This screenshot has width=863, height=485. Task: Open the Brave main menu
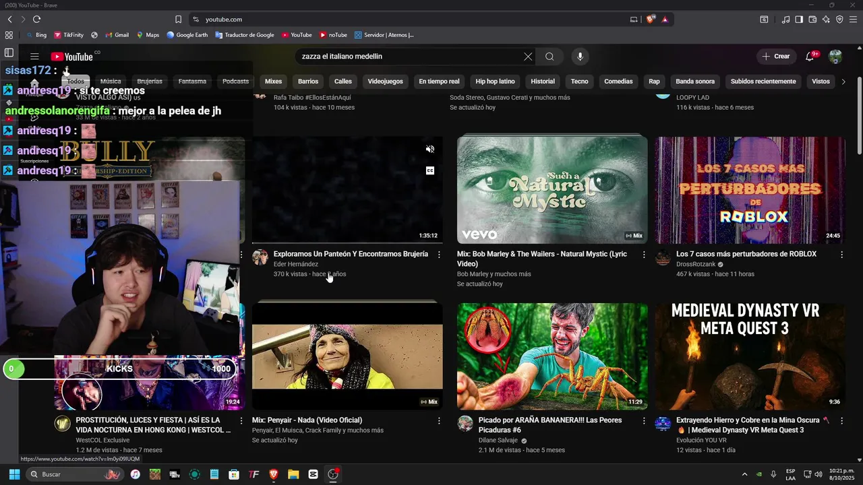coord(853,20)
